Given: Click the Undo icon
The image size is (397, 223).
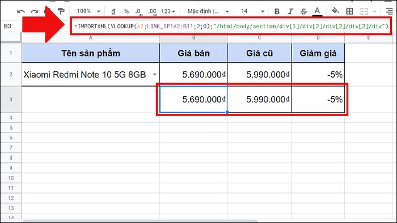Looking at the screenshot, I should pyautogui.click(x=21, y=11).
